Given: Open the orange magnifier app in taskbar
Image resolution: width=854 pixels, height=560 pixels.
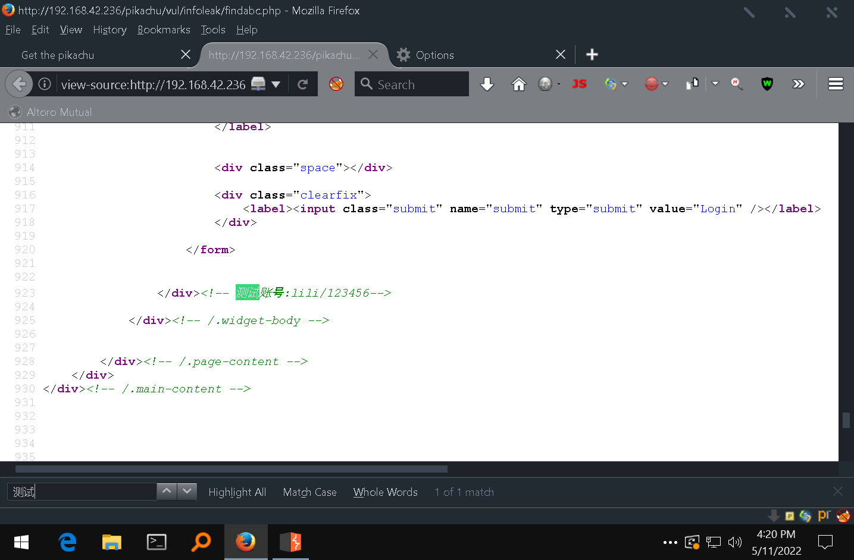Looking at the screenshot, I should pyautogui.click(x=201, y=542).
